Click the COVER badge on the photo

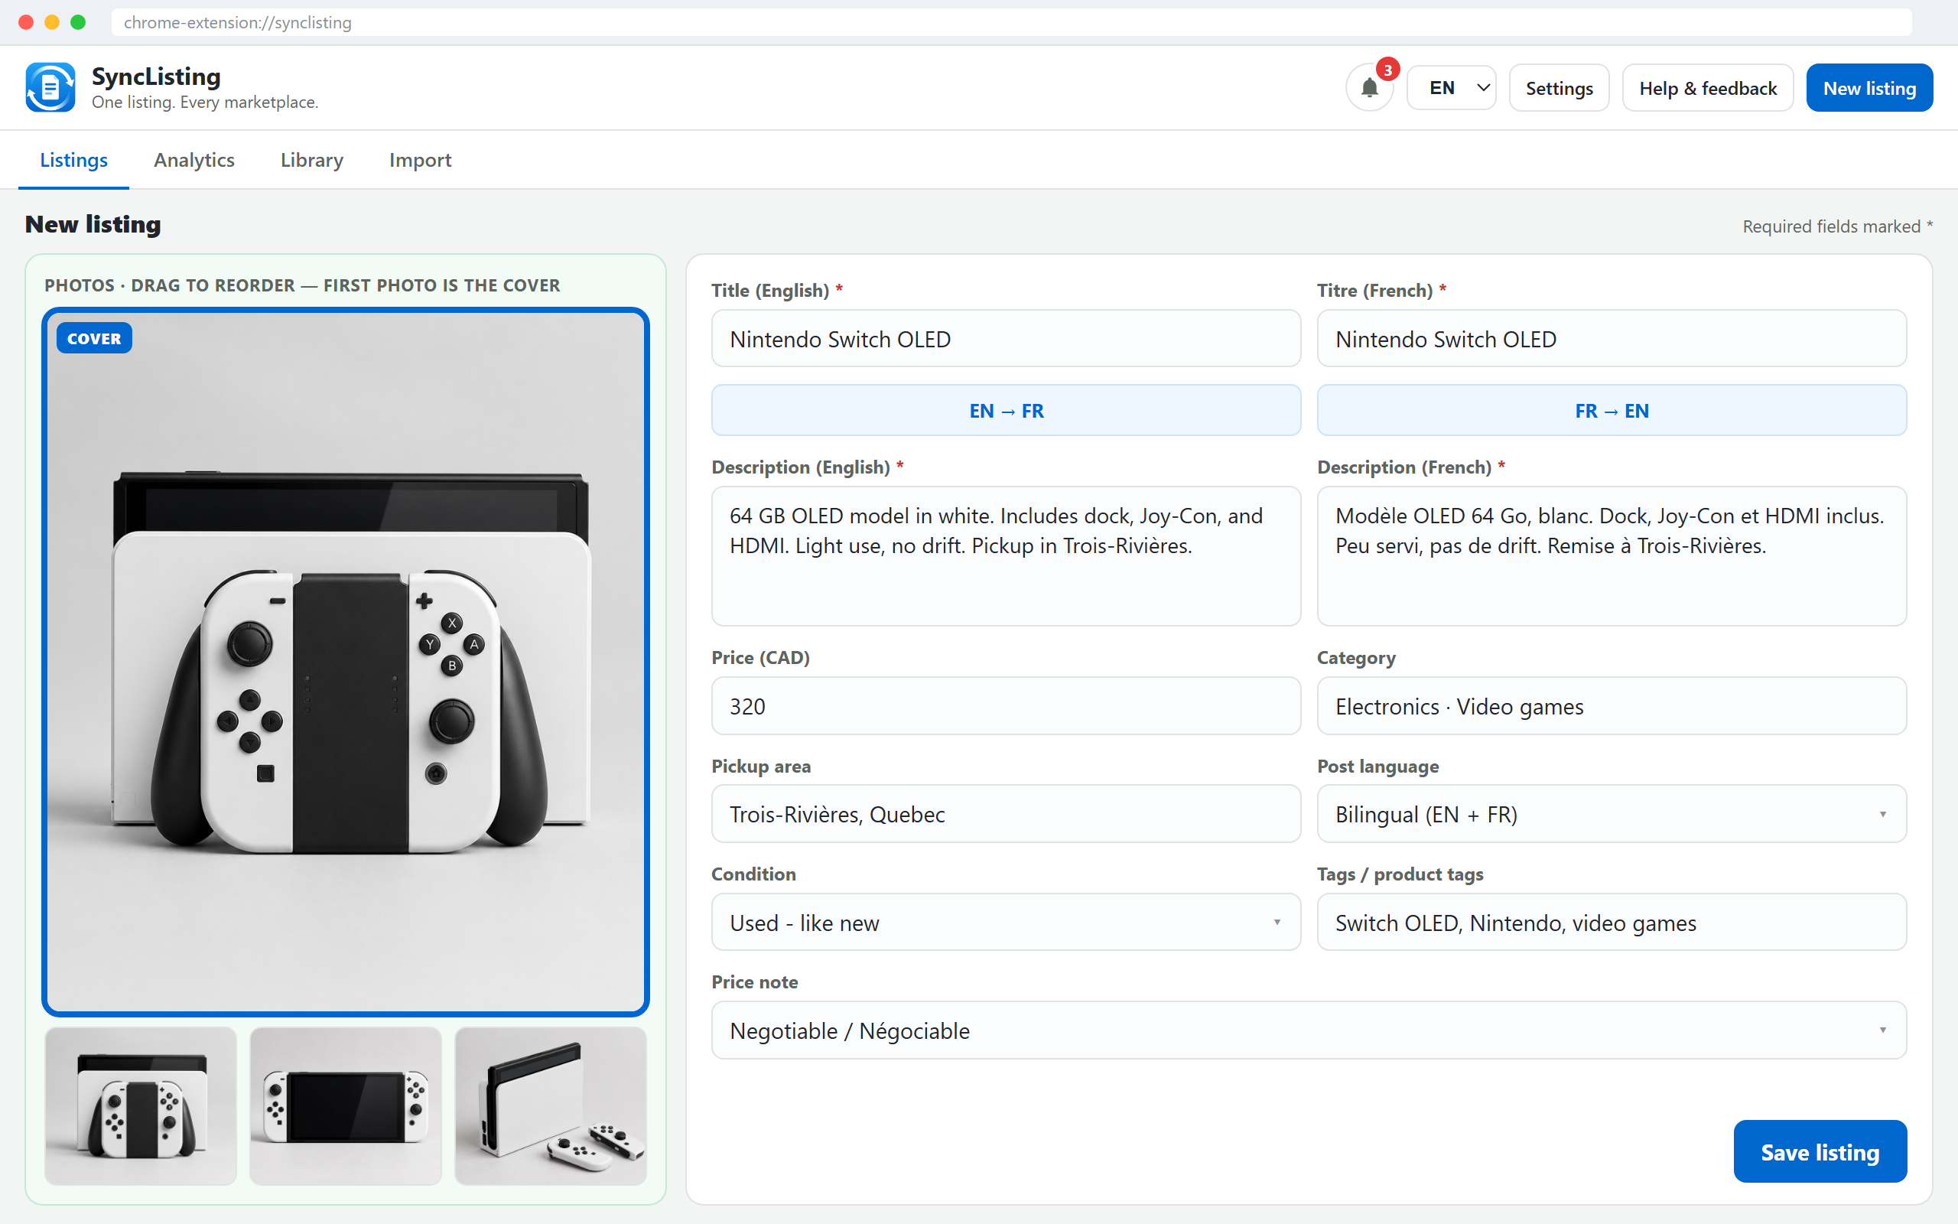tap(94, 338)
